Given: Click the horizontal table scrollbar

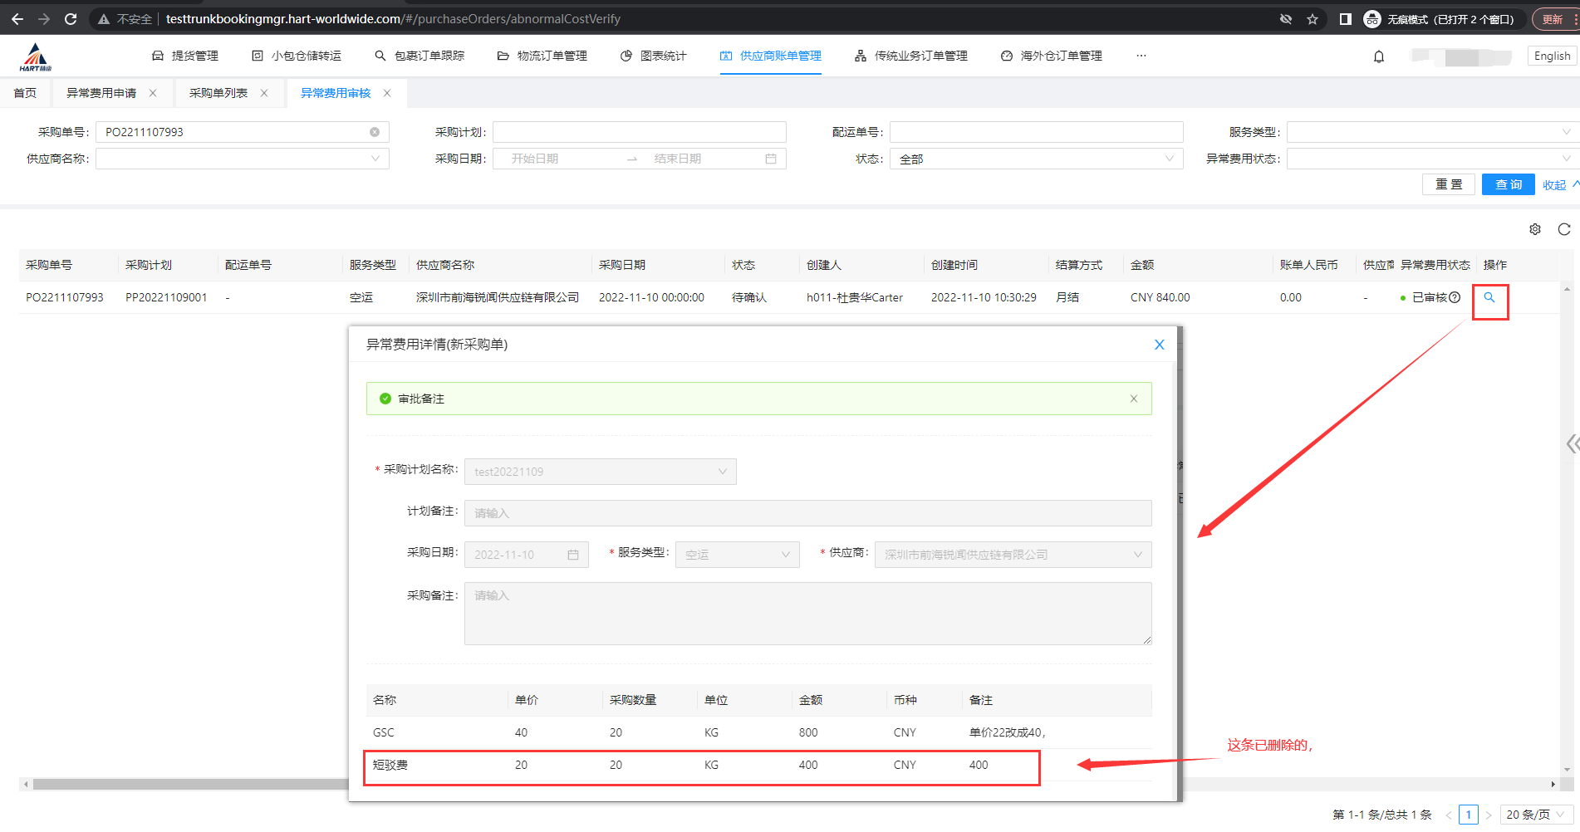Looking at the screenshot, I should 191,784.
